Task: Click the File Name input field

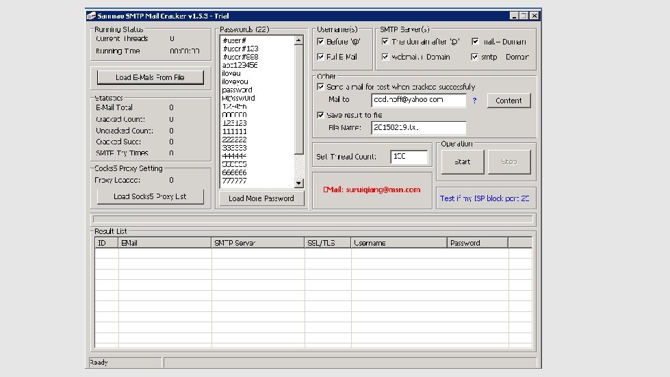Action: click(418, 128)
